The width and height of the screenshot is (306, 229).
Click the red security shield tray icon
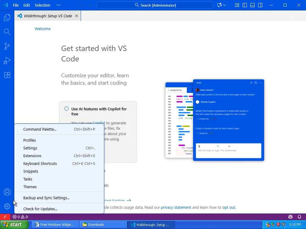pyautogui.click(x=278, y=225)
